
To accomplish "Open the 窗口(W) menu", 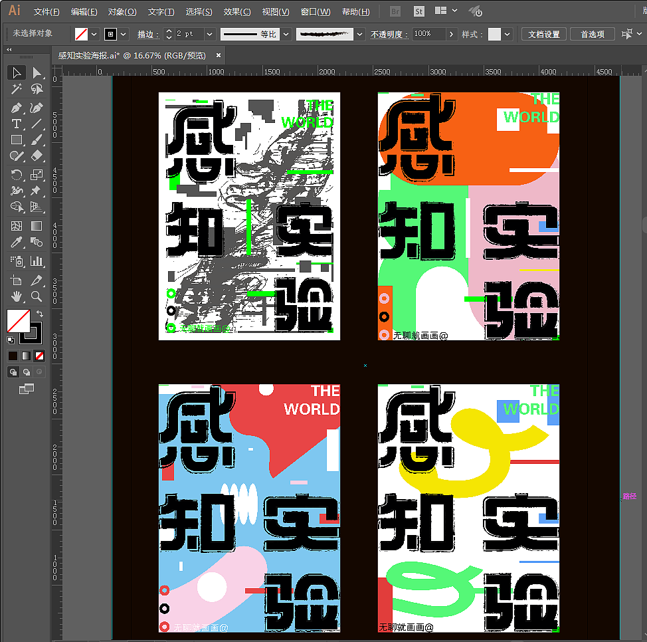I will click(316, 12).
